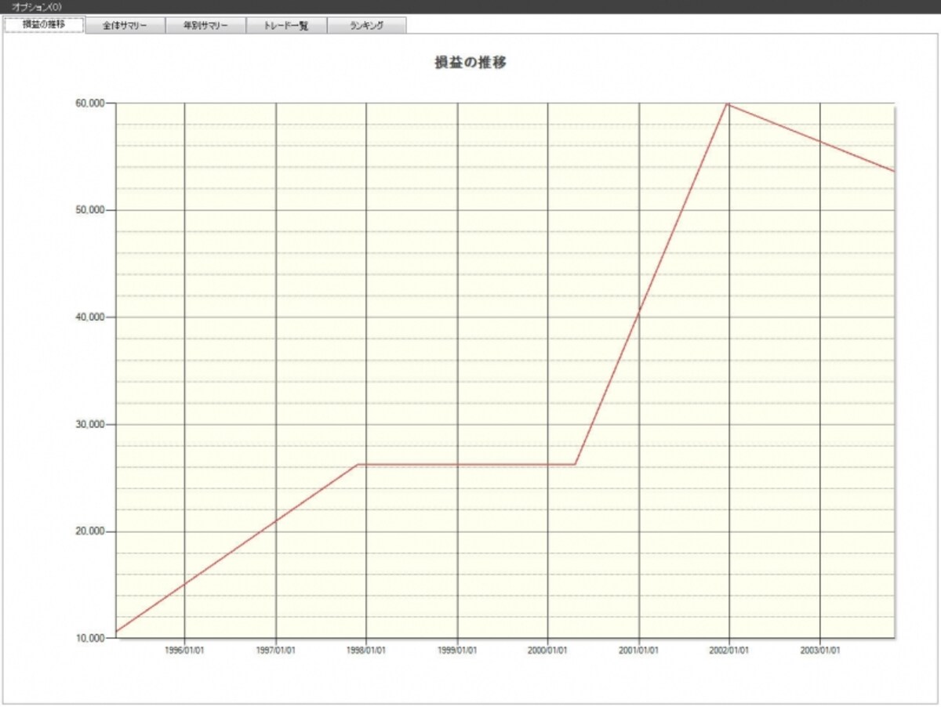The image size is (941, 707).
Task: Click the bend where the steep rise begins
Action: [575, 464]
